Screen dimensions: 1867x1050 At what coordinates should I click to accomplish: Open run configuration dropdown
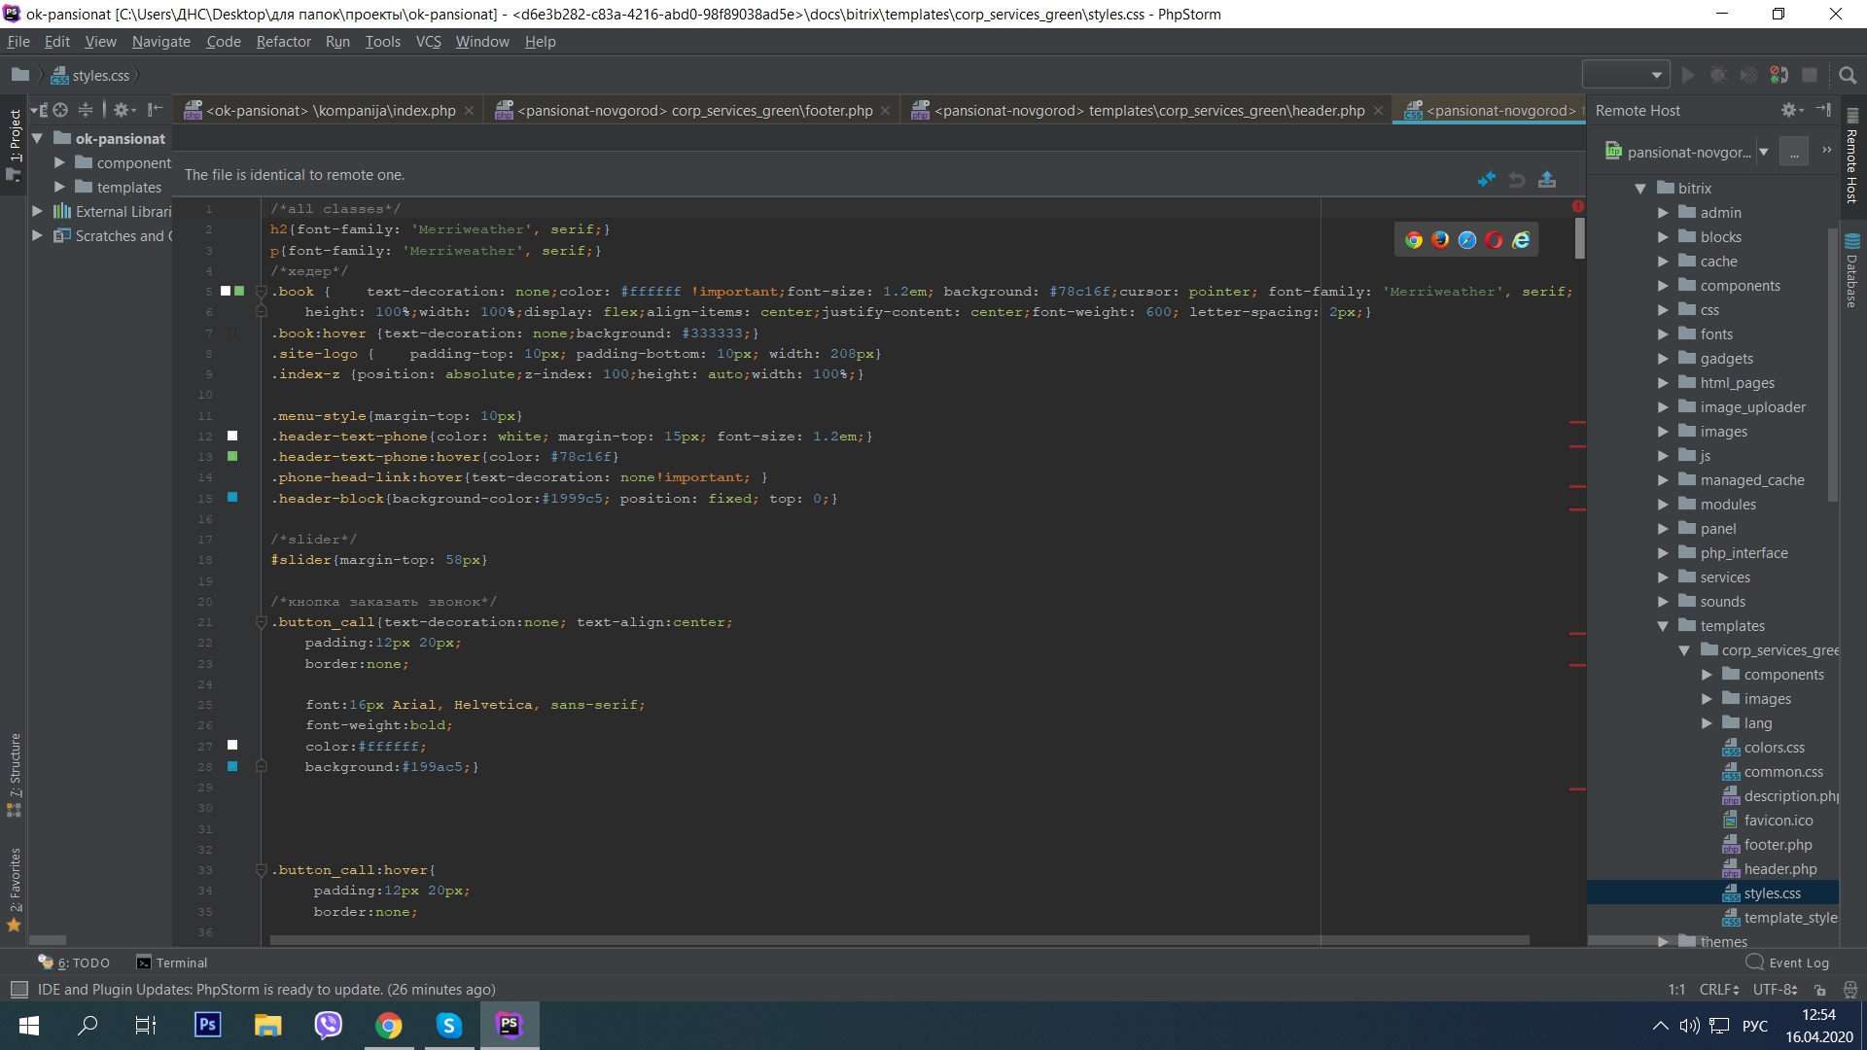pyautogui.click(x=1625, y=75)
